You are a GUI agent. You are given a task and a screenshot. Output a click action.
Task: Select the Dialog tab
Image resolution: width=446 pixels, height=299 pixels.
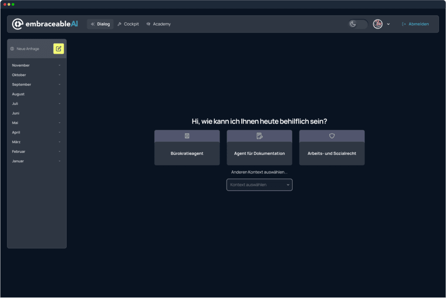100,24
